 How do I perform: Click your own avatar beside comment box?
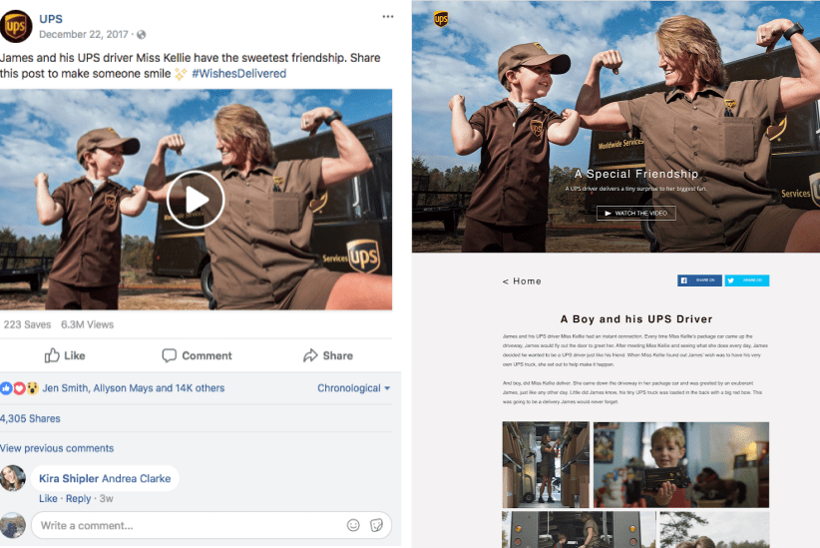pyautogui.click(x=13, y=525)
